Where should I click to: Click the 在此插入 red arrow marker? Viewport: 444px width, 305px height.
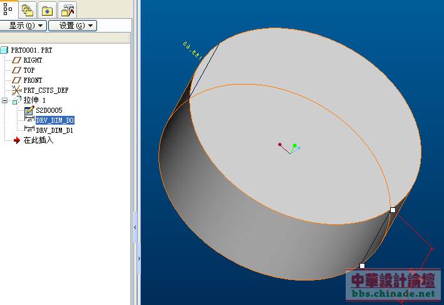tap(17, 140)
